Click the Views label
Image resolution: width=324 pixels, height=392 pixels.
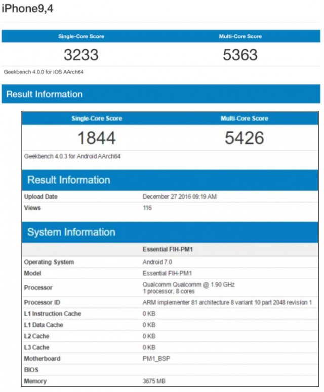pos(32,208)
